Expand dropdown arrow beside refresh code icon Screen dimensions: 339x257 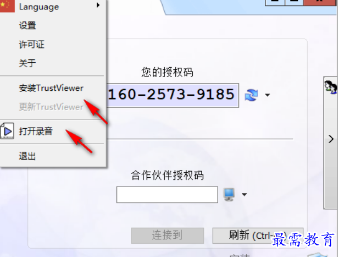[x=268, y=95]
